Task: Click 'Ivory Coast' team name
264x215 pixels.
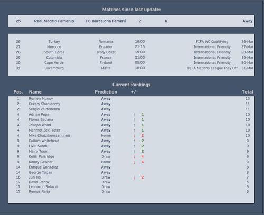Action: click(106, 52)
